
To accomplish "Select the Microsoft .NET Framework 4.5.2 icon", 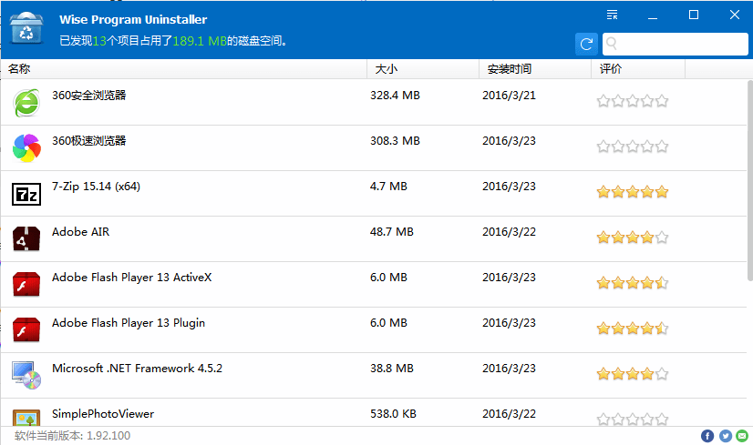I will 26,376.
